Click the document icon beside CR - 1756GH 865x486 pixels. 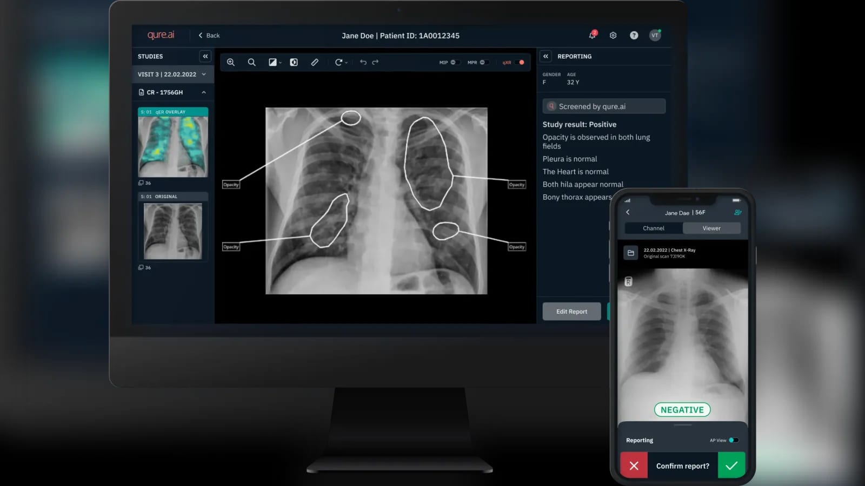[142, 92]
